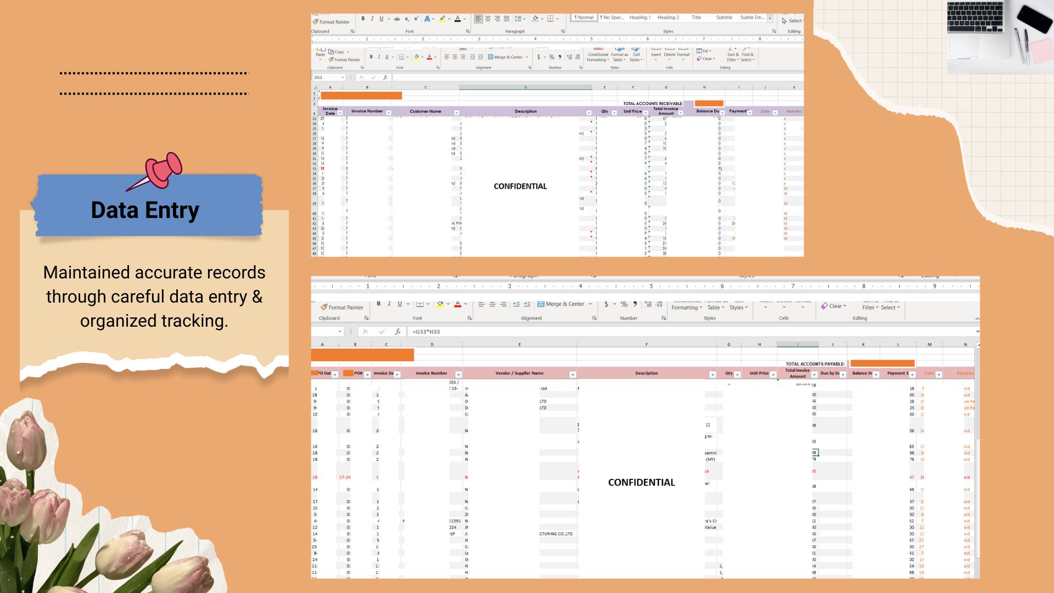Viewport: 1054px width, 593px height.
Task: Expand the Word styles gallery arrow
Action: pos(770,19)
